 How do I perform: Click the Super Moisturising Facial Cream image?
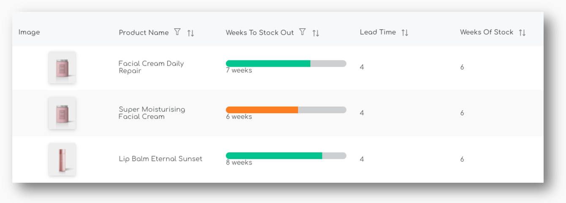[62, 113]
